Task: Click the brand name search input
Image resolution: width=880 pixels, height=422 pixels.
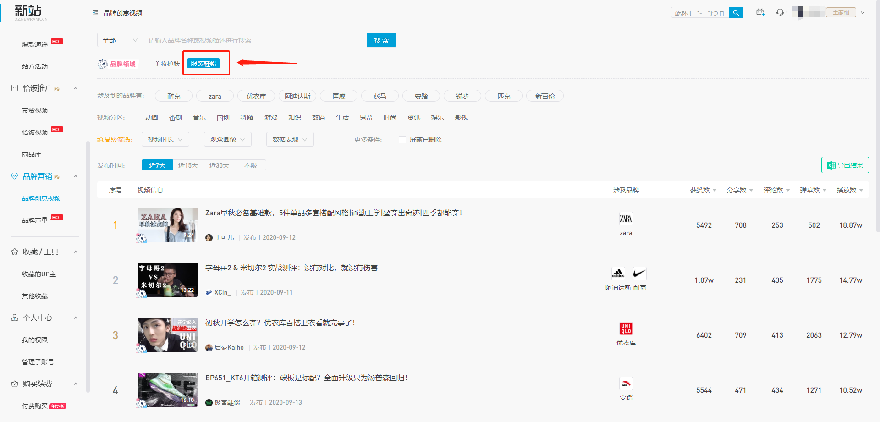Action: [x=255, y=40]
